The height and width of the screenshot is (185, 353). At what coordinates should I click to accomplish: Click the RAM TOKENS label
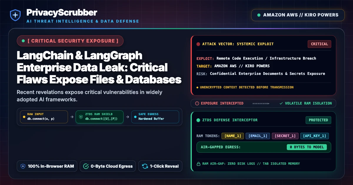click(208, 136)
